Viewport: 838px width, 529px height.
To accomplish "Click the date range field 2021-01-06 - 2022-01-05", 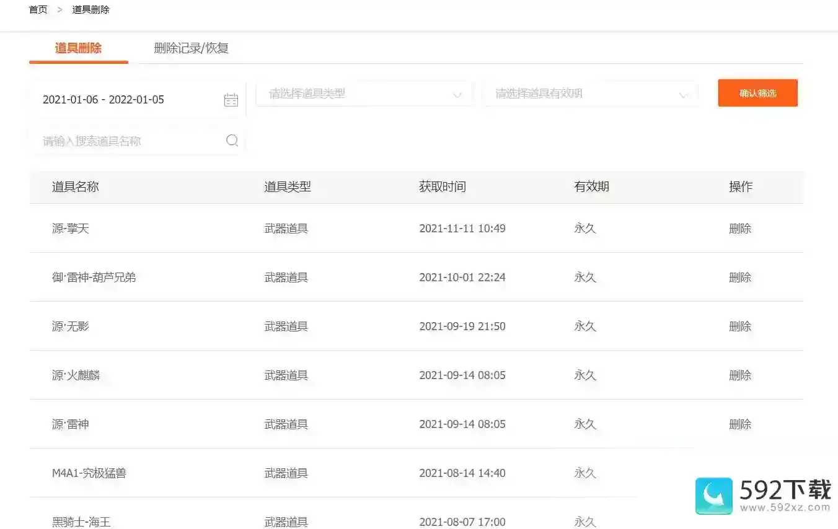I will pos(138,100).
